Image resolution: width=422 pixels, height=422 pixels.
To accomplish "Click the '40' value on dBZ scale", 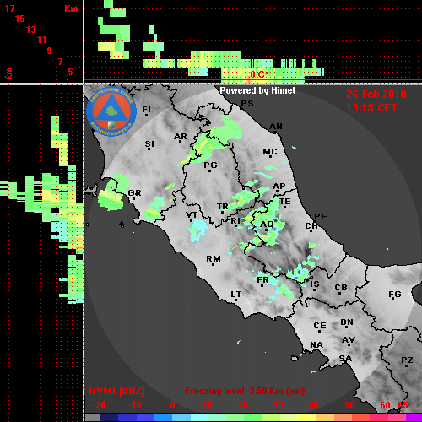I will pos(314,405).
